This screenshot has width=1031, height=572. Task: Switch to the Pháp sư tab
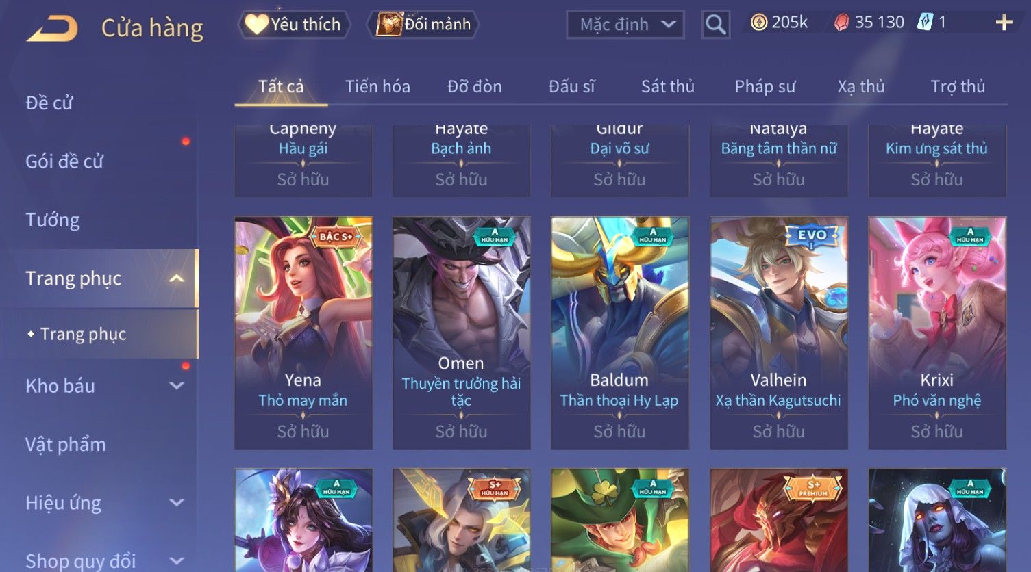(x=765, y=87)
